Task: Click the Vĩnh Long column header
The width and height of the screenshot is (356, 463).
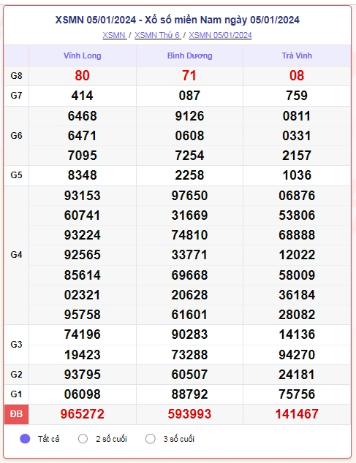Action: click(83, 56)
